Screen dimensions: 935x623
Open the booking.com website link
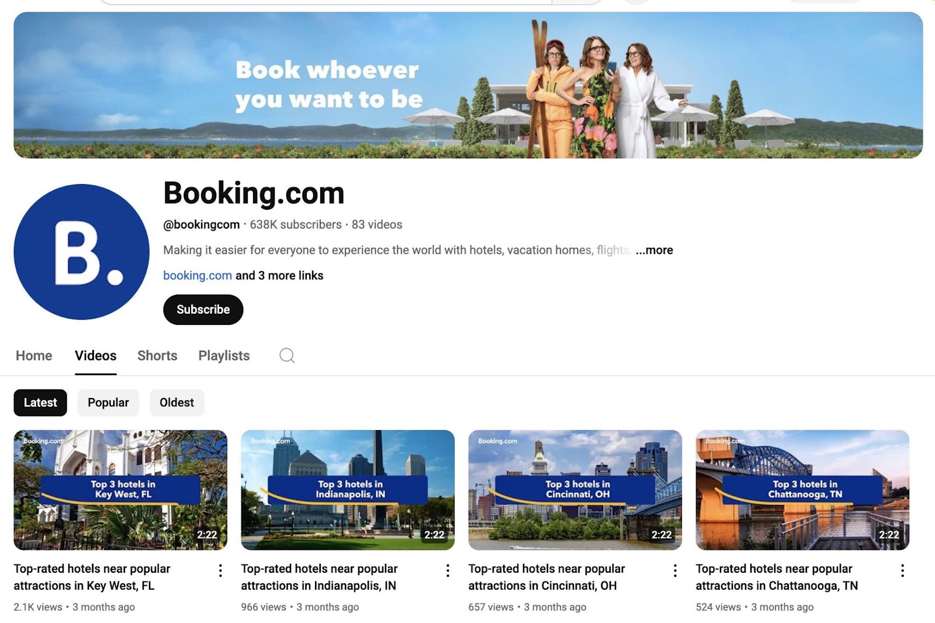(x=198, y=275)
